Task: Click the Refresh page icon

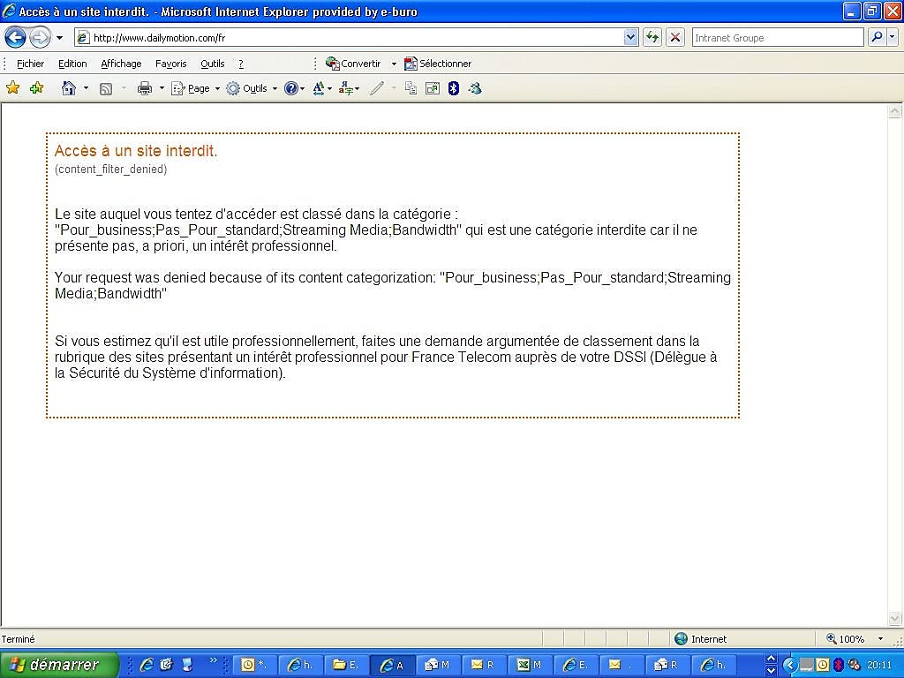Action: (652, 38)
